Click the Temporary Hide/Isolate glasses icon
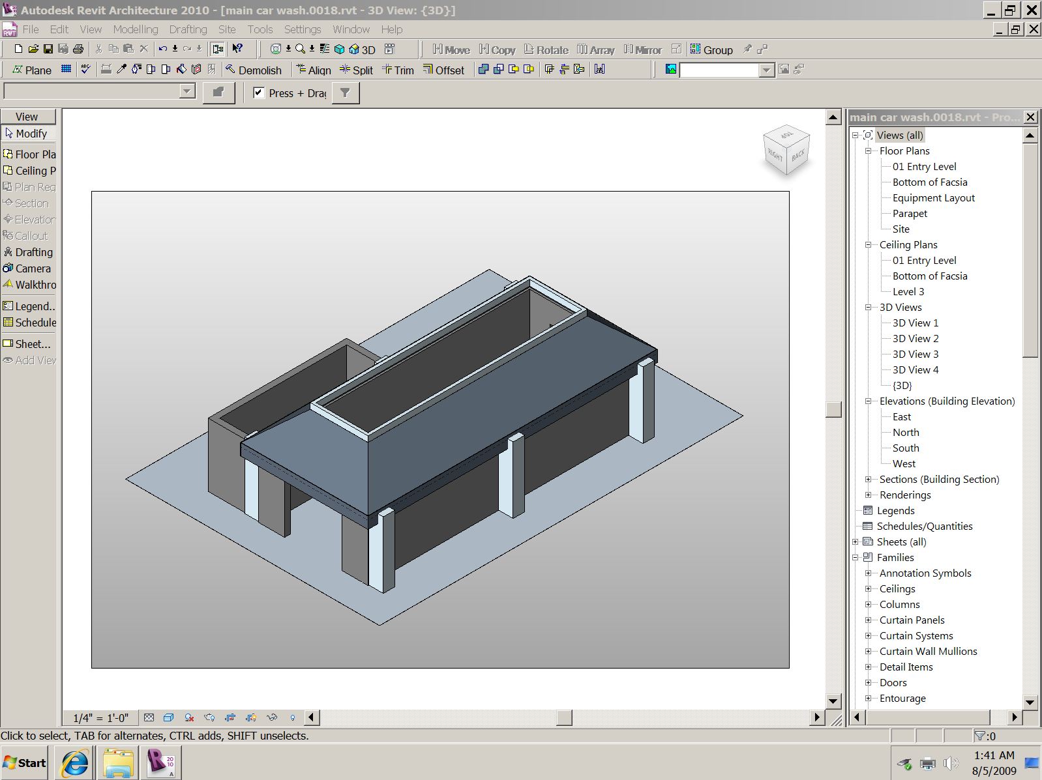 coord(272,717)
